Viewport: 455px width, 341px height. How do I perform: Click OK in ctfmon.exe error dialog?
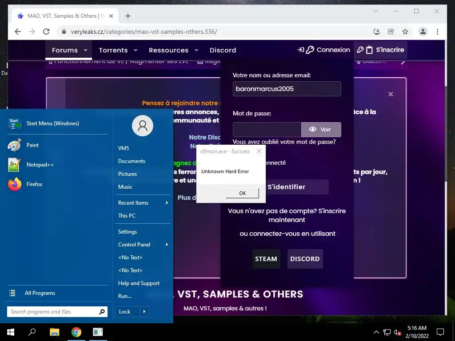pos(242,193)
